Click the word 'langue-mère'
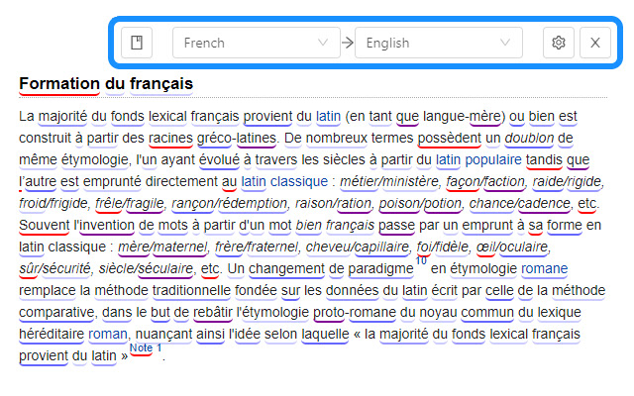634x396 pixels. click(x=463, y=117)
